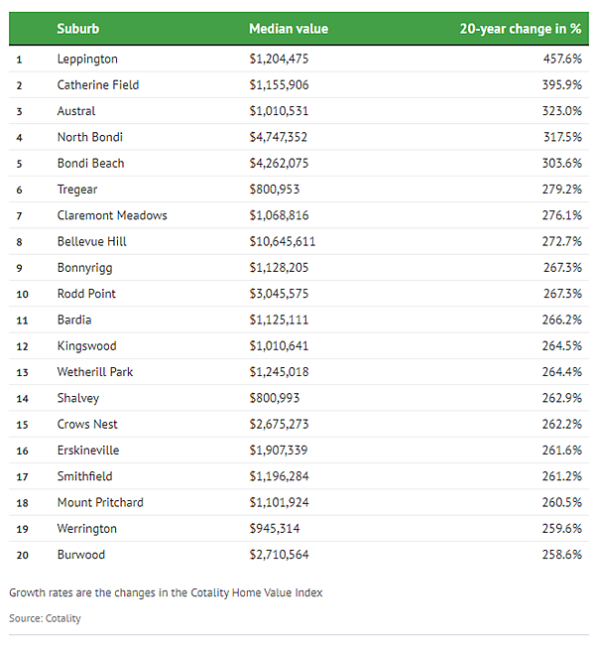Click rank number 10 for Rodd Point
Screen dimensions: 597x647
pos(22,294)
